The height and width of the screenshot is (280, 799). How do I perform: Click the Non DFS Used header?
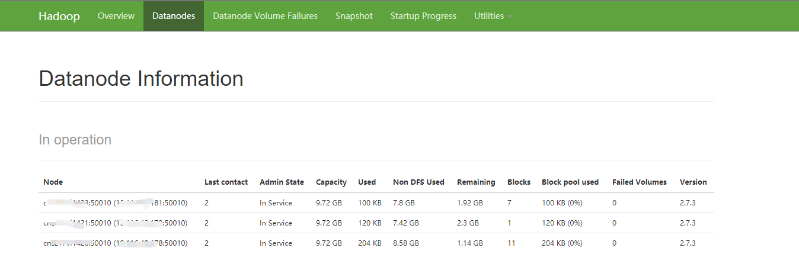(418, 182)
